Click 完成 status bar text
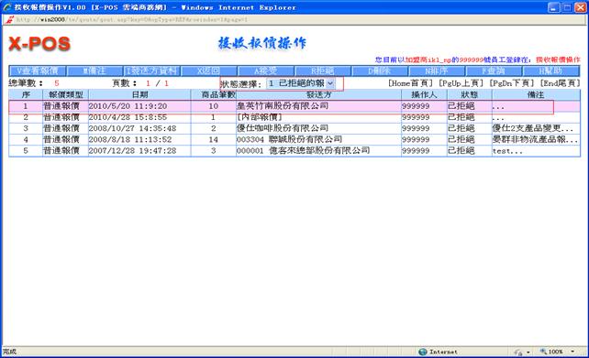This screenshot has width=589, height=358. point(9,352)
